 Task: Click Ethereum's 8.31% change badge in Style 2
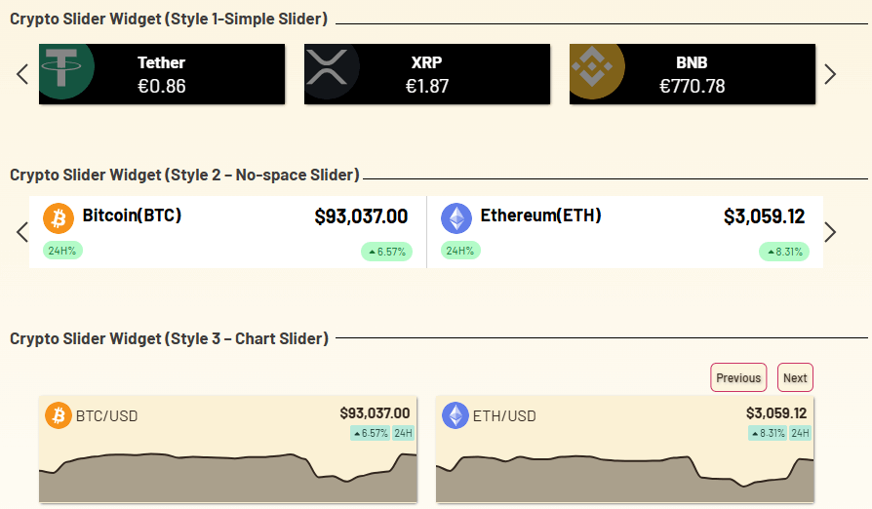click(x=784, y=252)
